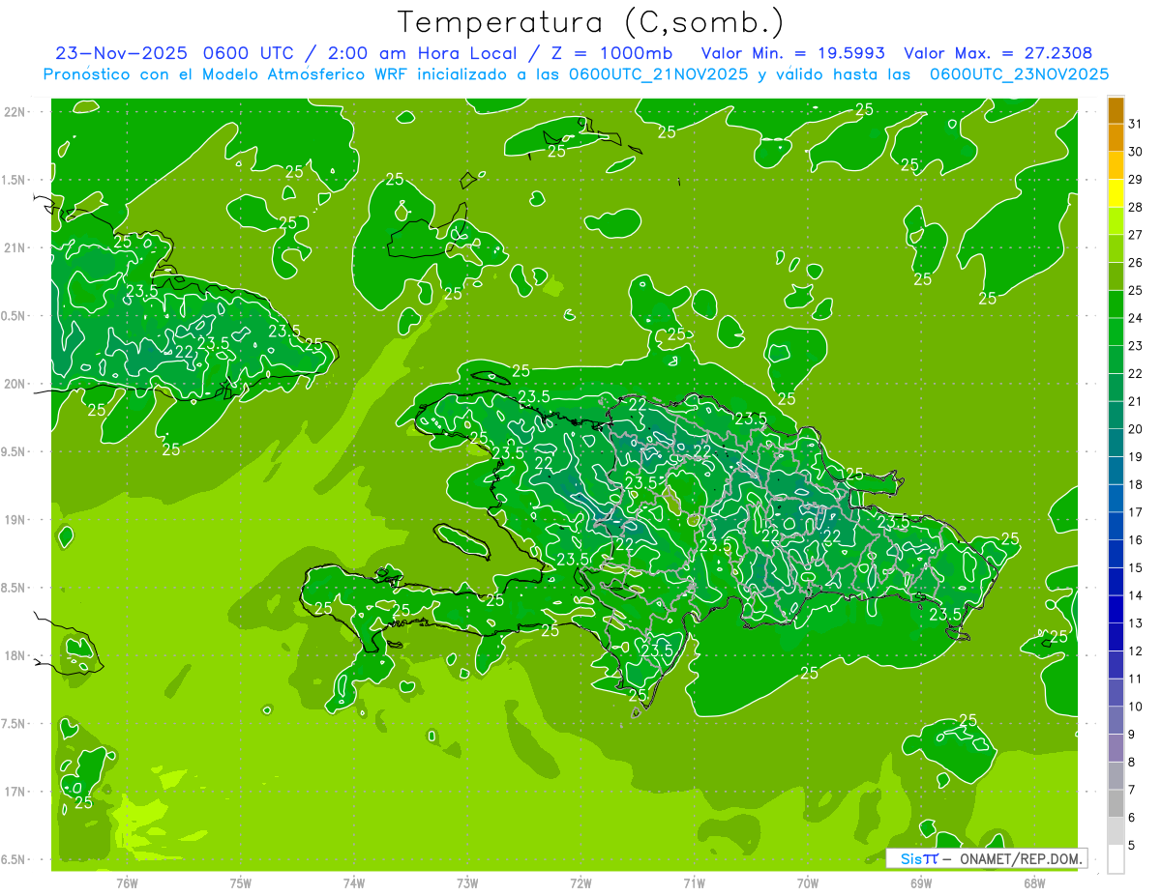Click the swatch between 29 and 30
Viewport: 1161px width, 896px height.
[x=1116, y=166]
